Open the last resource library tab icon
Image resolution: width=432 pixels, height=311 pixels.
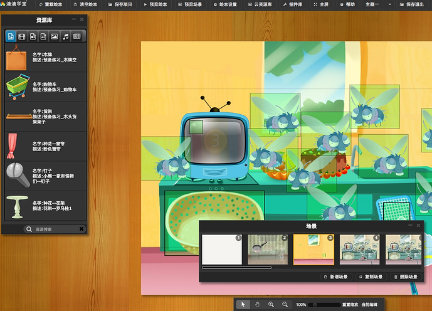pyautogui.click(x=77, y=36)
